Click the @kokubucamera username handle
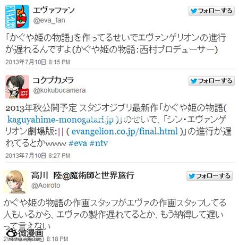The image size is (239, 245). point(59,90)
